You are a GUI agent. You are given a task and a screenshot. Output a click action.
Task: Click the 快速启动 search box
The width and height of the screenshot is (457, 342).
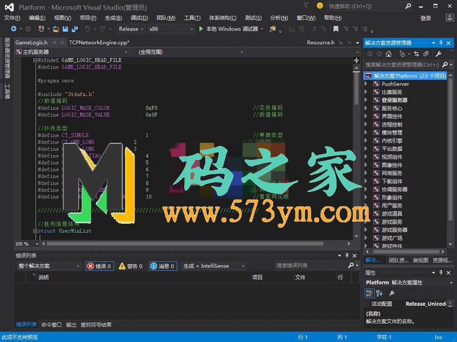[370, 6]
